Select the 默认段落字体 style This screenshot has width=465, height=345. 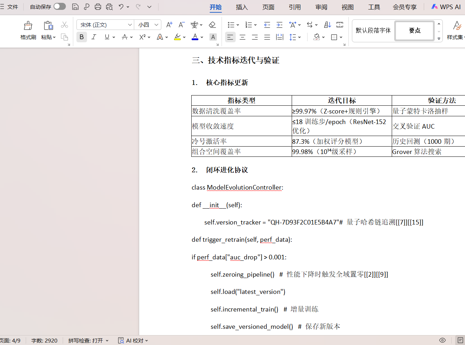click(373, 31)
